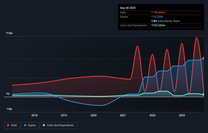
Task: Click the 2018 x-axis label
Action: (x=34, y=115)
